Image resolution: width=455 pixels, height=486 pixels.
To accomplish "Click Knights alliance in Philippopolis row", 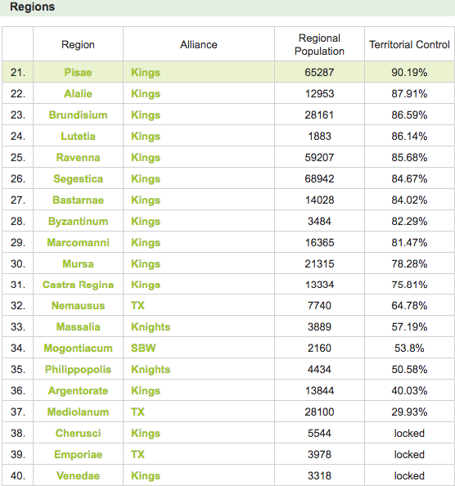I will [151, 370].
